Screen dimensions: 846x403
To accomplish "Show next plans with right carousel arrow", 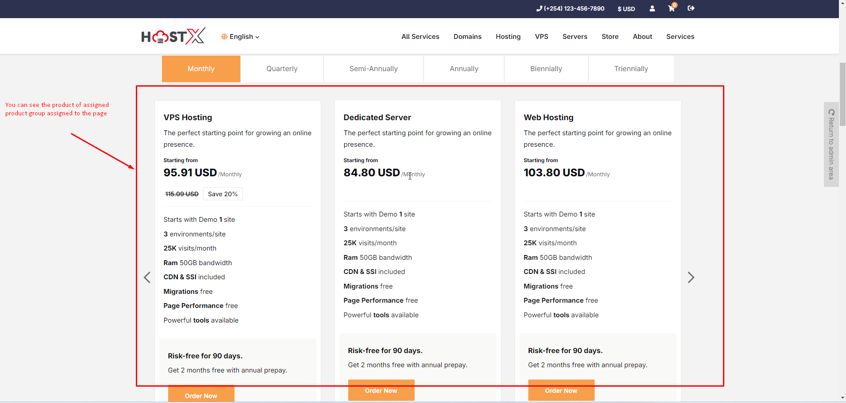I will click(691, 278).
